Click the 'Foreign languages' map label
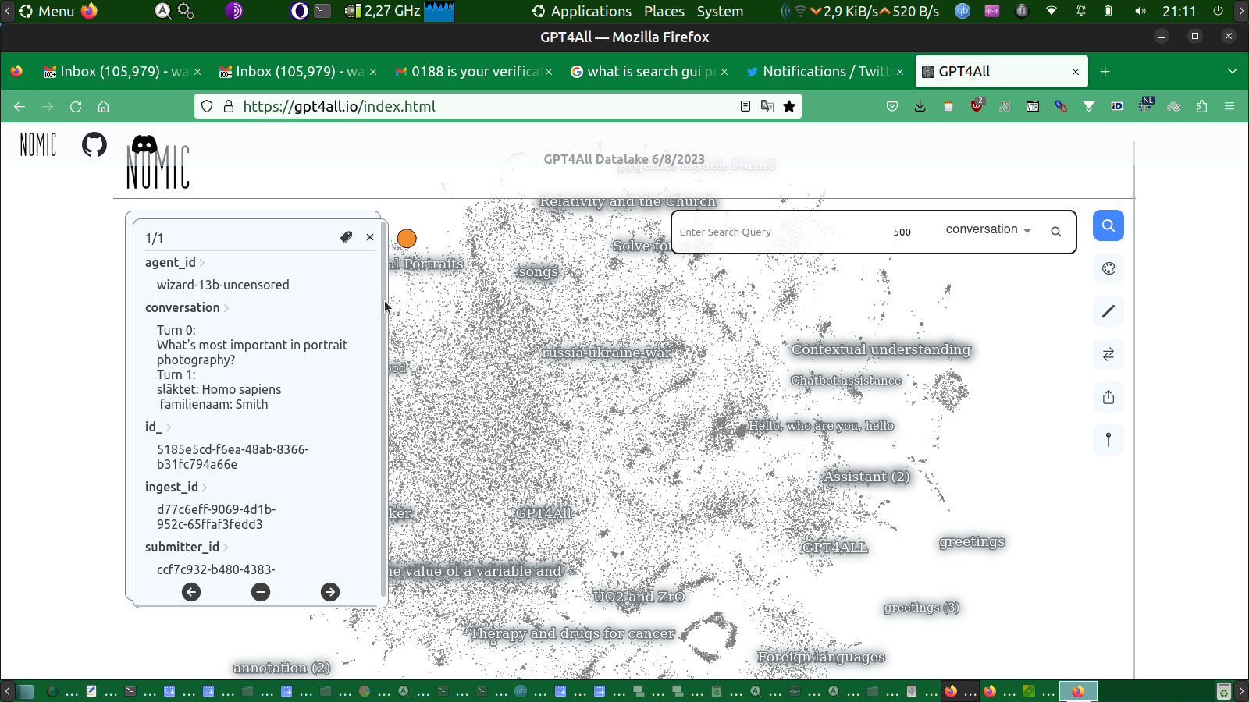The width and height of the screenshot is (1249, 702). pyautogui.click(x=821, y=657)
